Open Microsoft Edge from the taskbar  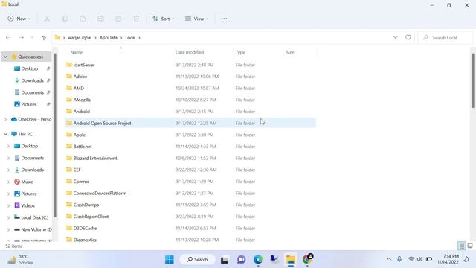tap(258, 260)
